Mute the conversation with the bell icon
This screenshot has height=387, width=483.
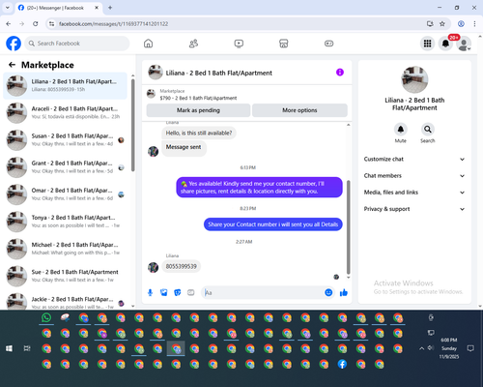(x=400, y=130)
